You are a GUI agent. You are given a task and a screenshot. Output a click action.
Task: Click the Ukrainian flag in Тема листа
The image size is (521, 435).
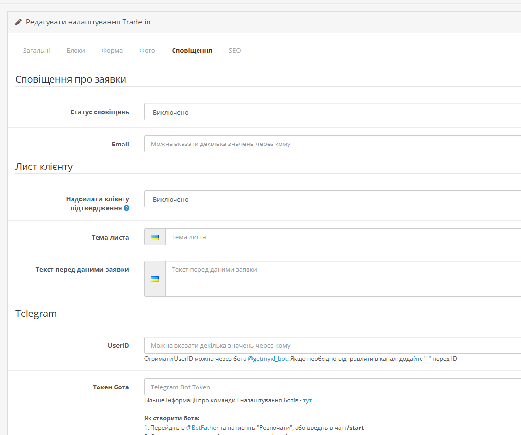(155, 237)
